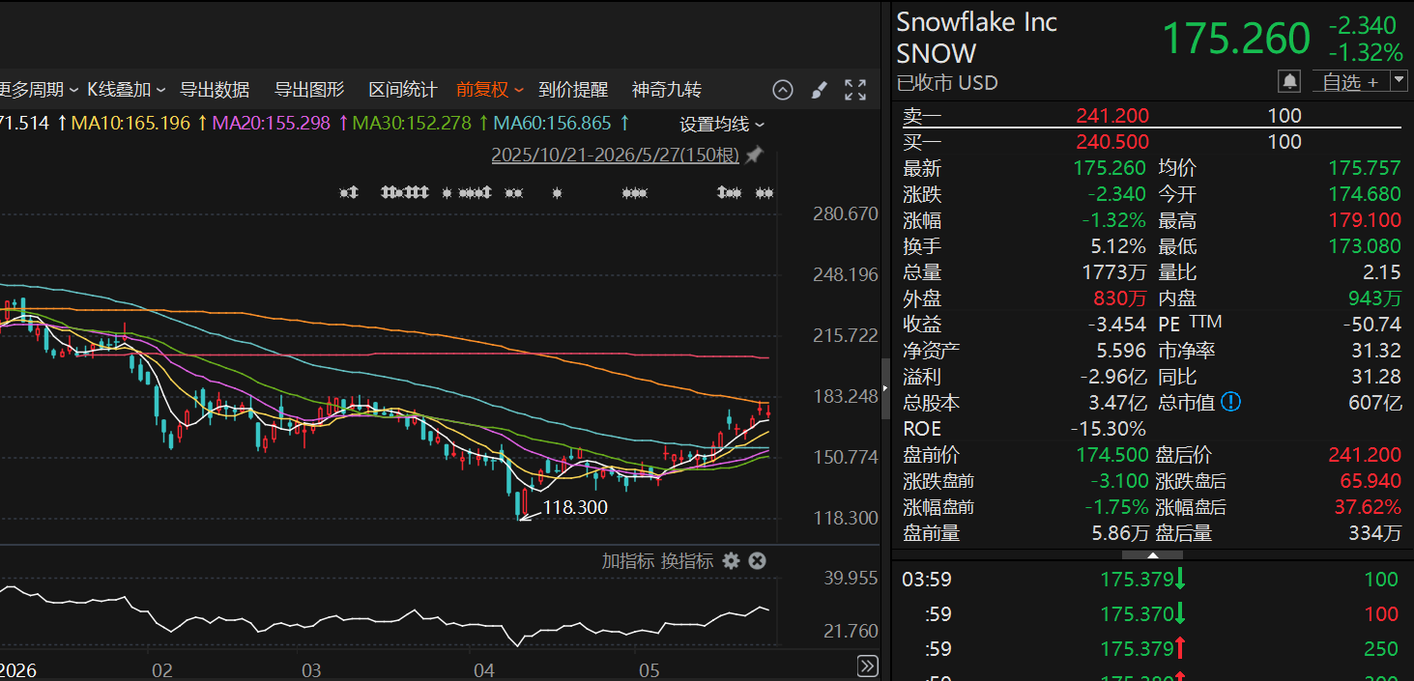The width and height of the screenshot is (1414, 681).
Task: Collapse the toolbar using the circled up-arrow icon
Action: tap(783, 90)
